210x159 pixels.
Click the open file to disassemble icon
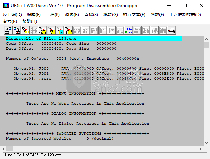coord(8,30)
